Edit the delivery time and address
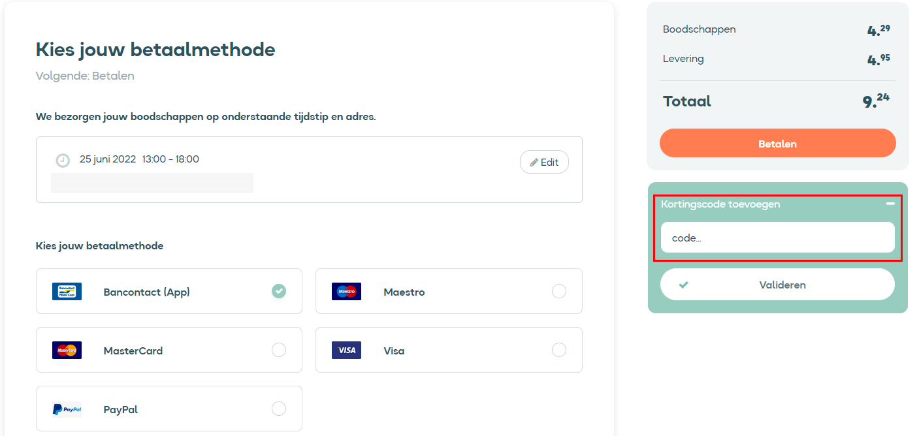 [544, 163]
